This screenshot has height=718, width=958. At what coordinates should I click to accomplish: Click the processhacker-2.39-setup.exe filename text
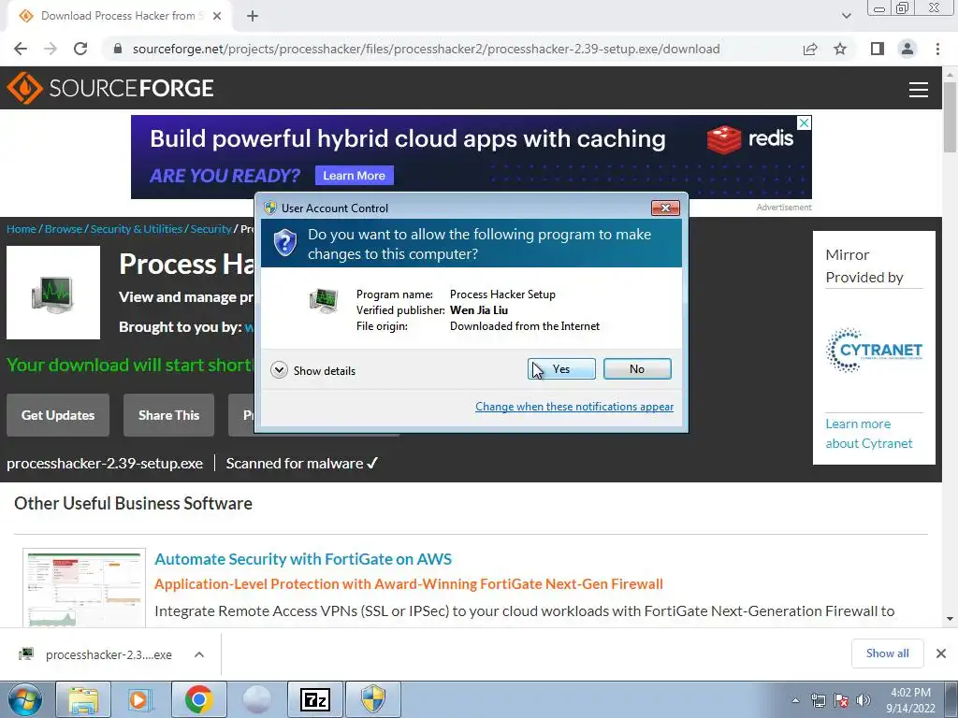click(x=105, y=464)
